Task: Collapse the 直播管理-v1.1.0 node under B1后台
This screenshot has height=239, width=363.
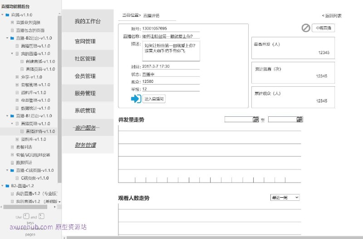Action: [12, 124]
